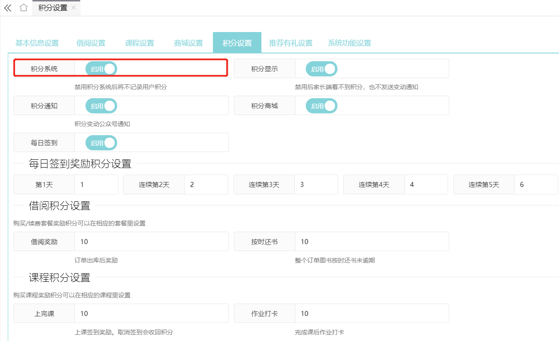This screenshot has width=559, height=341.
Task: Click the 上完课 points input
Action: point(151,313)
